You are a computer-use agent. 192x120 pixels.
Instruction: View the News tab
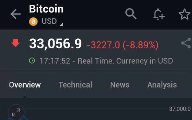coord(120,85)
